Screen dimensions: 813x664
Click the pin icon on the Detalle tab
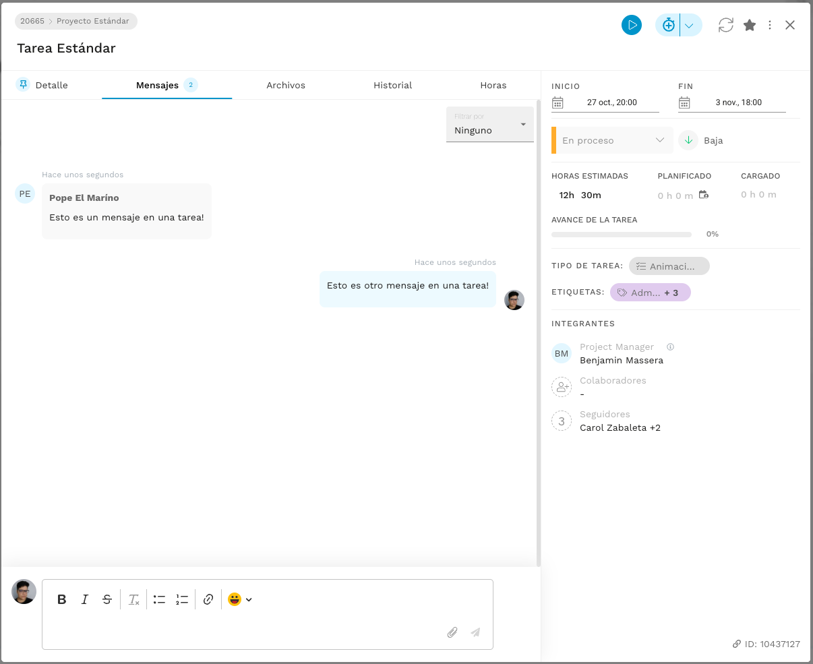[x=23, y=84]
